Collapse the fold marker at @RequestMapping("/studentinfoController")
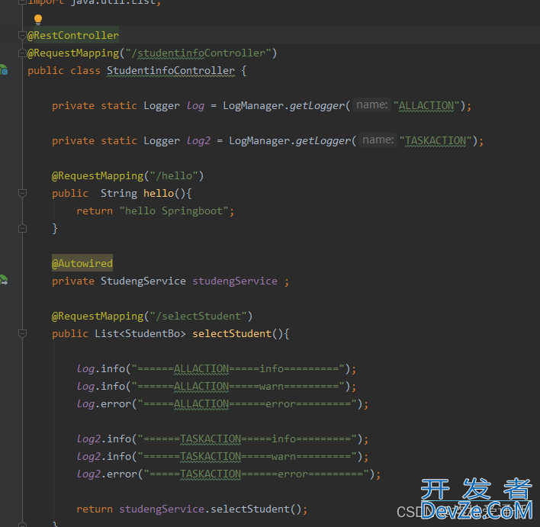Viewport: 540px width, 527px height. pyautogui.click(x=22, y=53)
